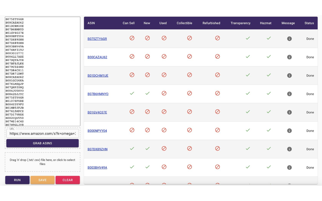Viewport: 322px width, 201px height.
Task: Click the Hazmat checkmark for B003BHV49A
Action: click(x=268, y=167)
